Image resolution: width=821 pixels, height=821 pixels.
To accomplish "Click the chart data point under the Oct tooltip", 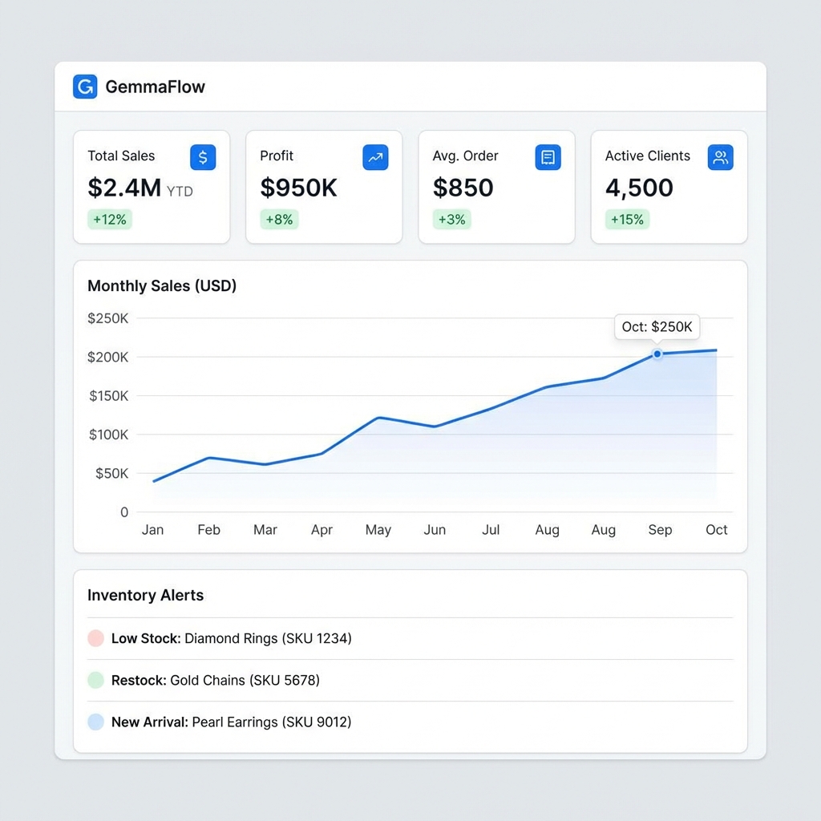I will coord(657,354).
